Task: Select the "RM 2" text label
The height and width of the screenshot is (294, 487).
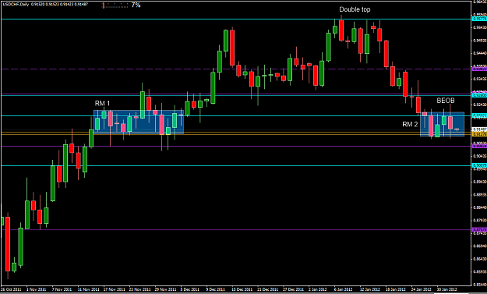Action: [410, 124]
